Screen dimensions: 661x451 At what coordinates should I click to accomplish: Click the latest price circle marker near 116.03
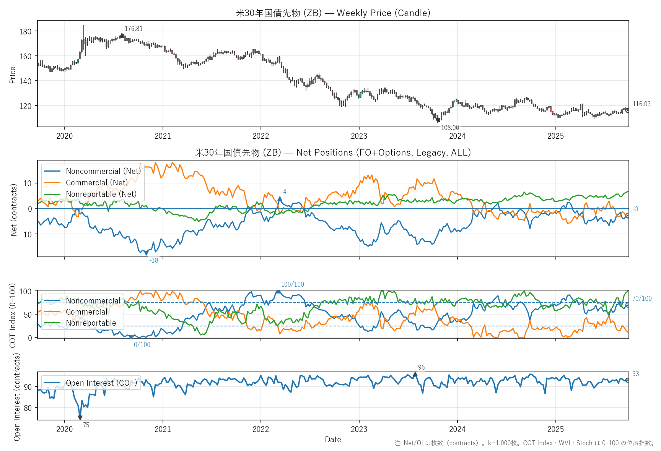pyautogui.click(x=627, y=110)
